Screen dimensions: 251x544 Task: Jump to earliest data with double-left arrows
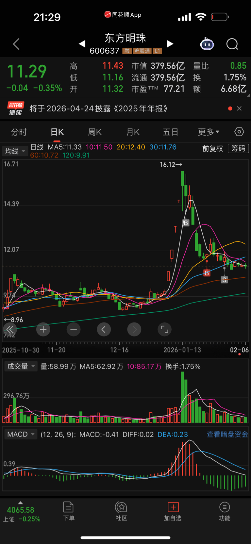(10, 329)
